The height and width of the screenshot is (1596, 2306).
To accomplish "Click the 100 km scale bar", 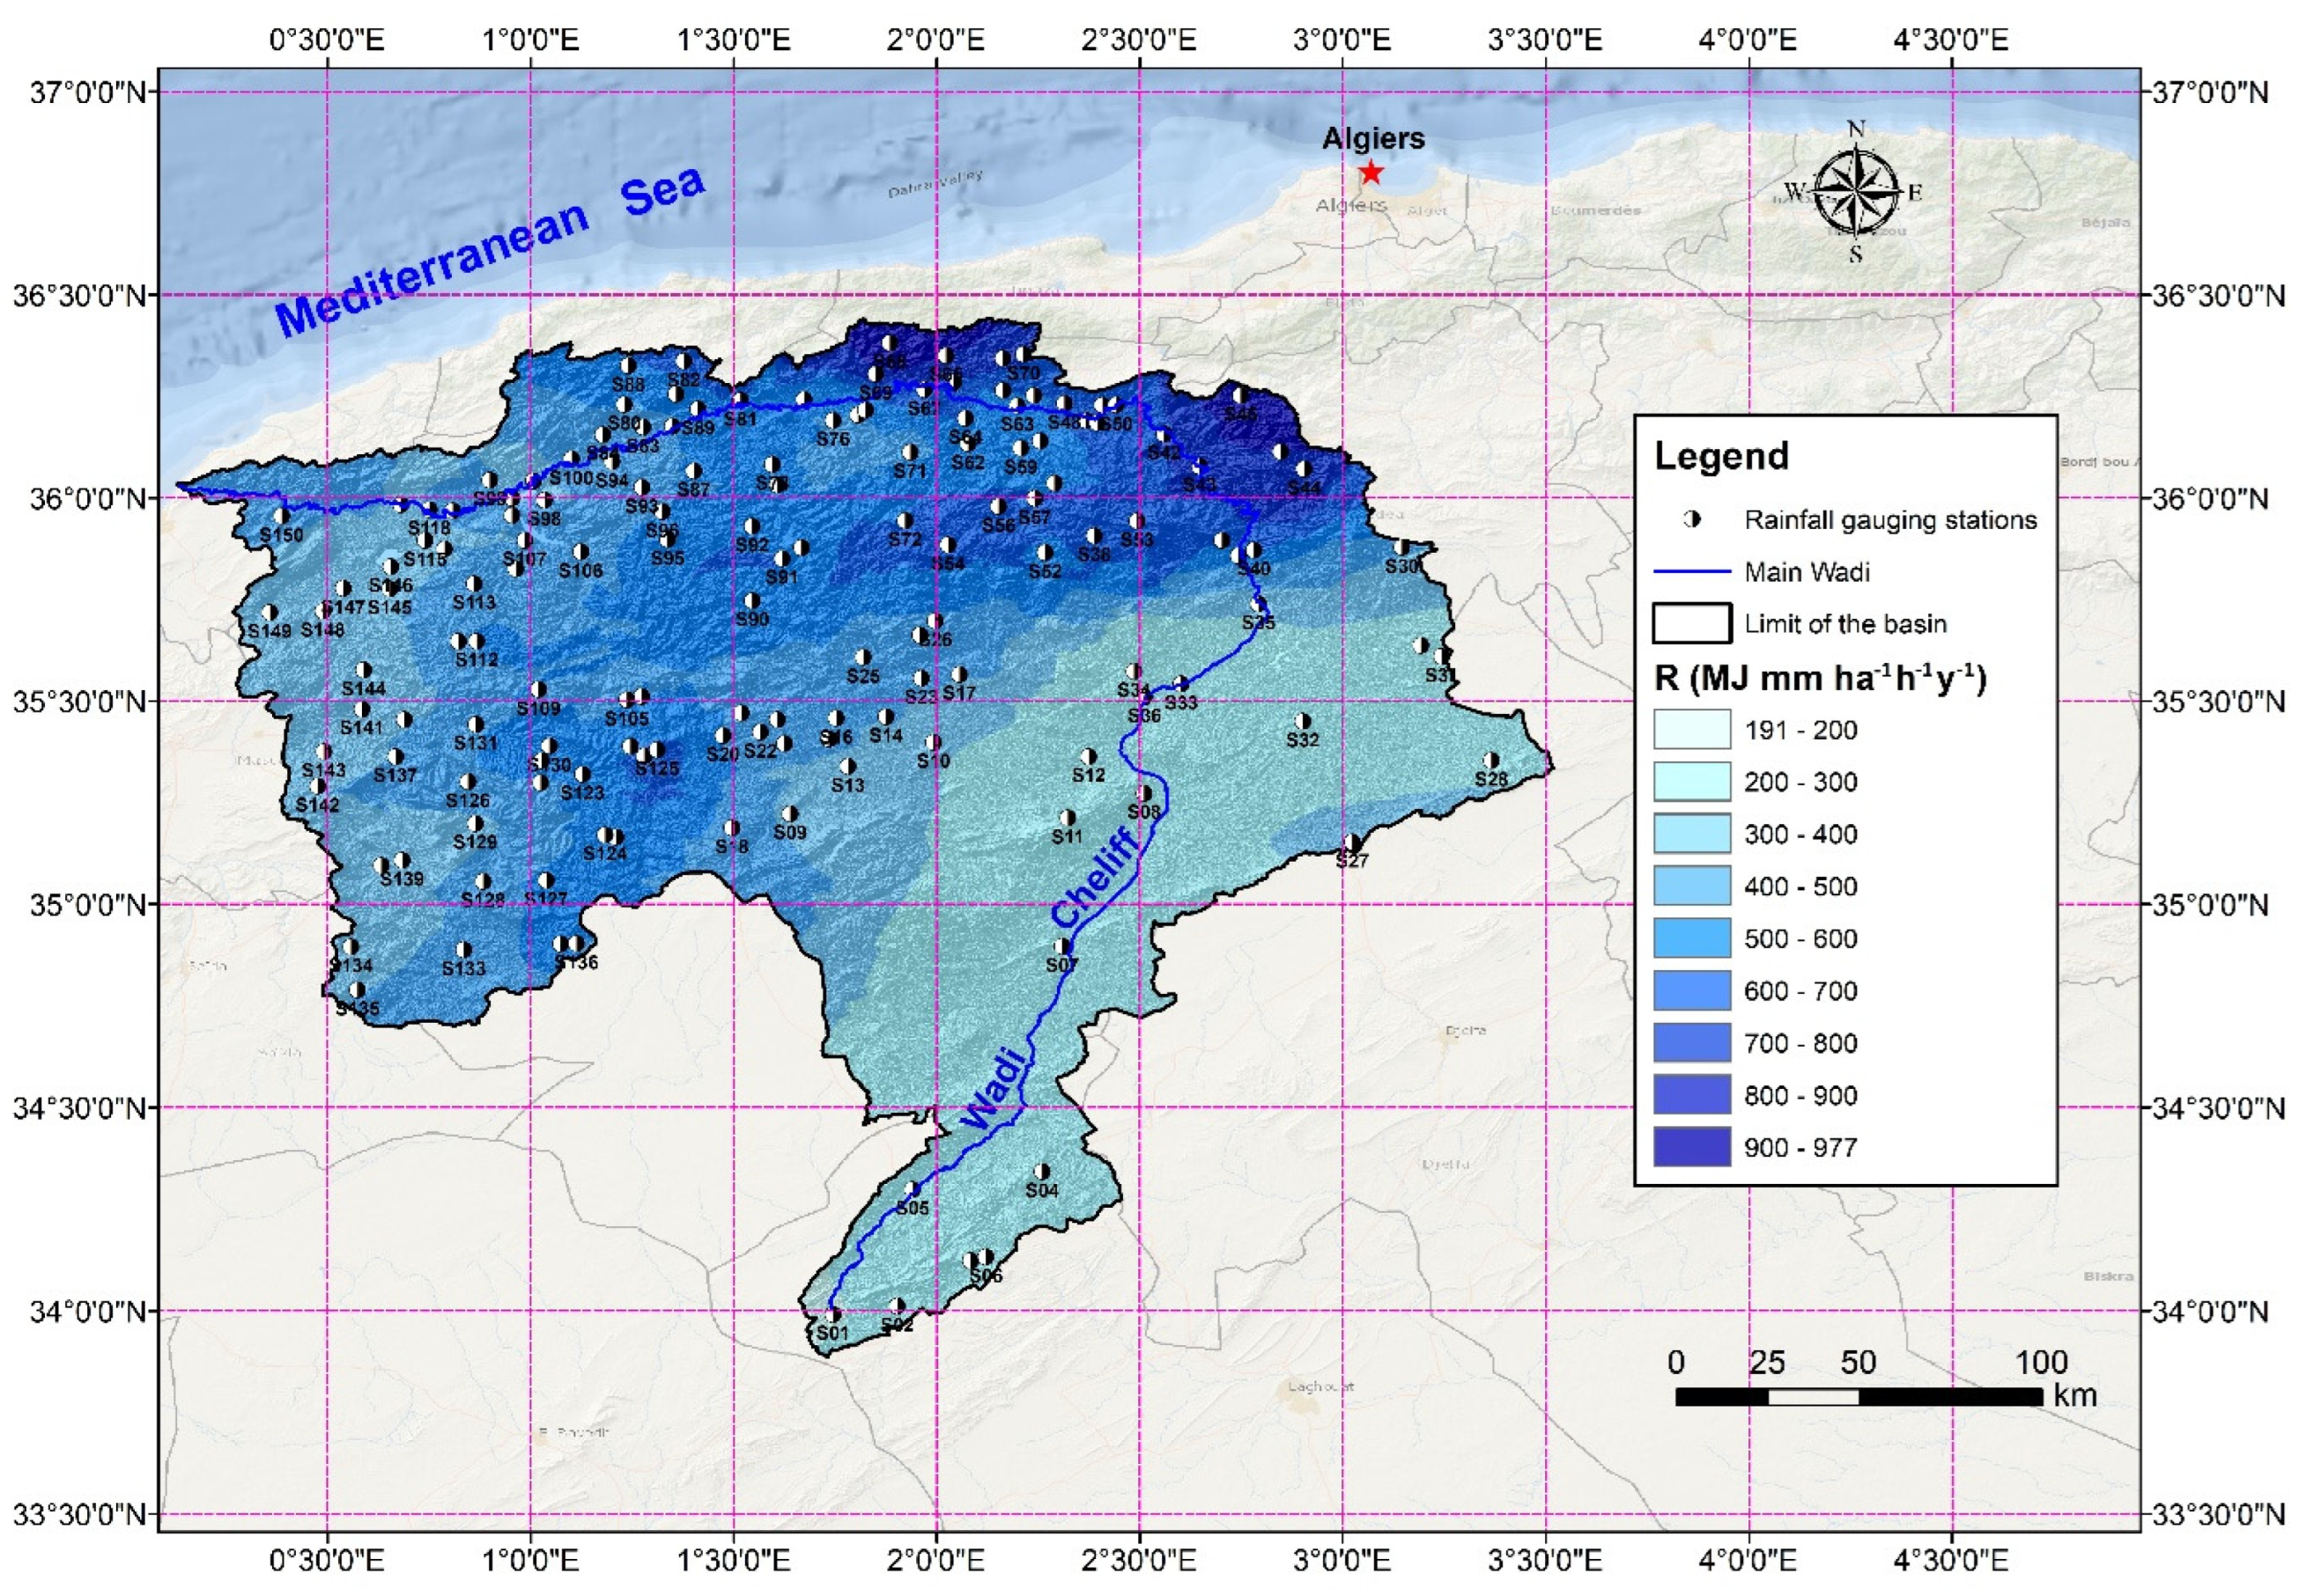I will [1858, 1396].
